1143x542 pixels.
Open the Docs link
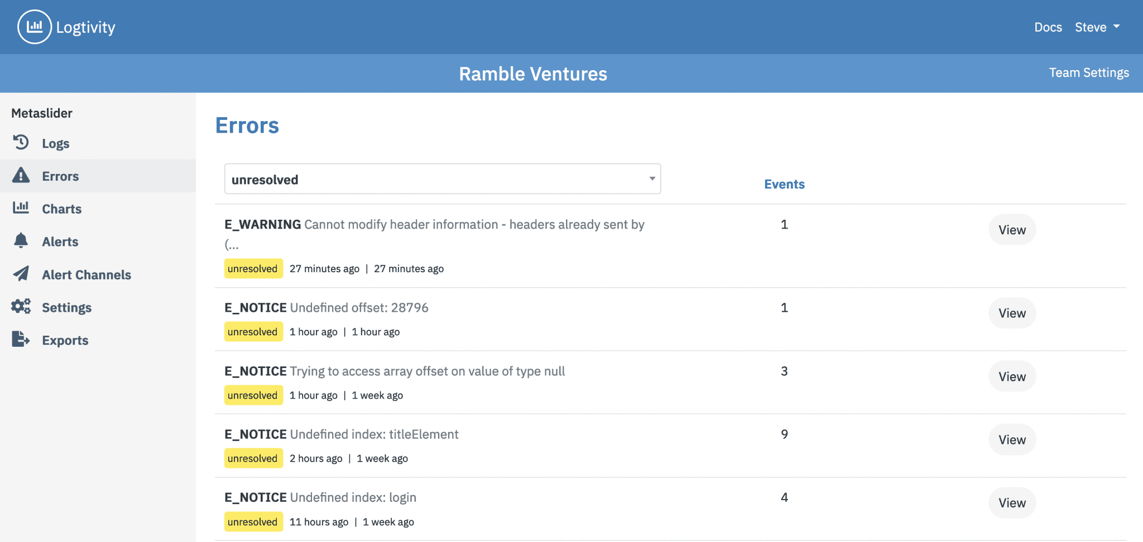1048,27
